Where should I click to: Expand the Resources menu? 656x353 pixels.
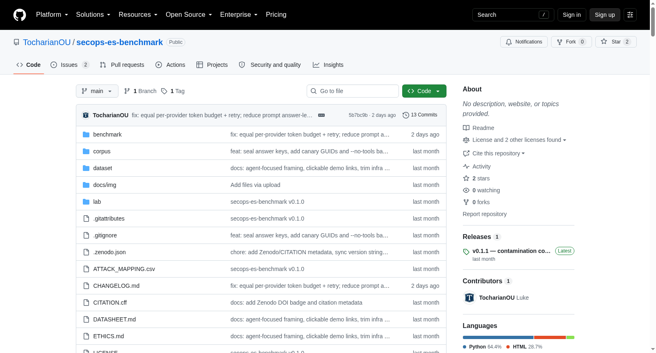[138, 15]
